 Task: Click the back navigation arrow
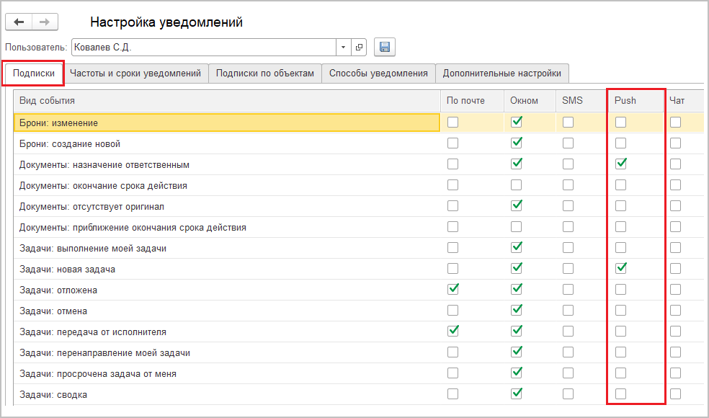click(x=19, y=22)
